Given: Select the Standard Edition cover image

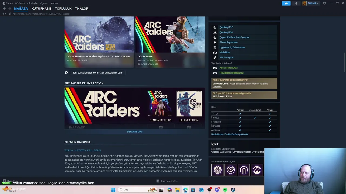Looking at the screenshot, I should coord(161,103).
